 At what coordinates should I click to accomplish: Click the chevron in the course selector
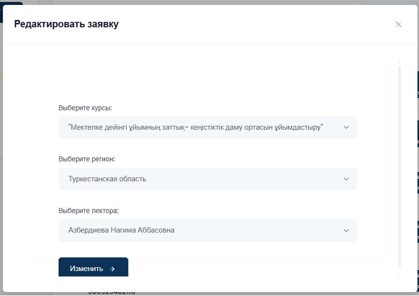pos(346,127)
